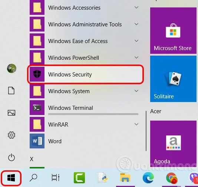Viewport: 198px width, 187px height.
Task: Open the Windows Start button
Action: pos(11,178)
